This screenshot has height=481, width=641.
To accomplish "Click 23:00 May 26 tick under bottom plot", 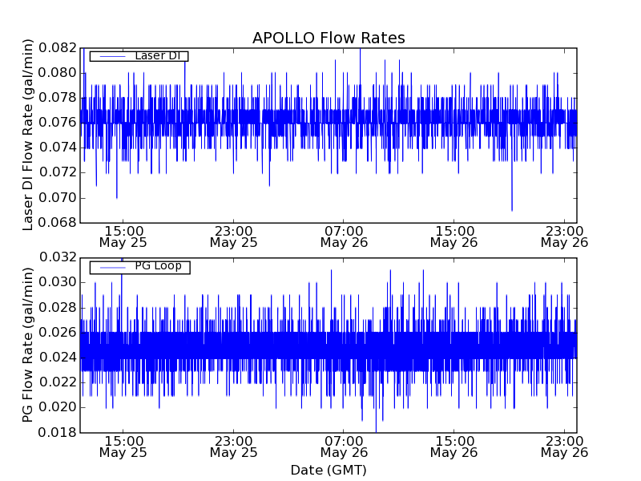I will 564,446.
